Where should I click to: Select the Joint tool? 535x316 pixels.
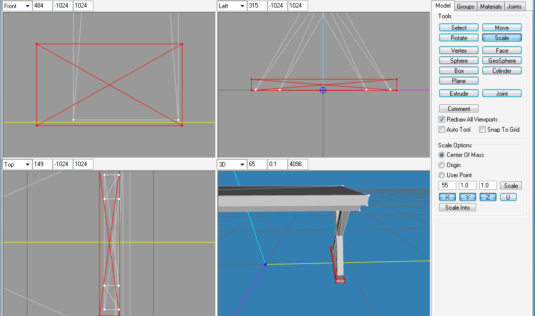pyautogui.click(x=501, y=94)
